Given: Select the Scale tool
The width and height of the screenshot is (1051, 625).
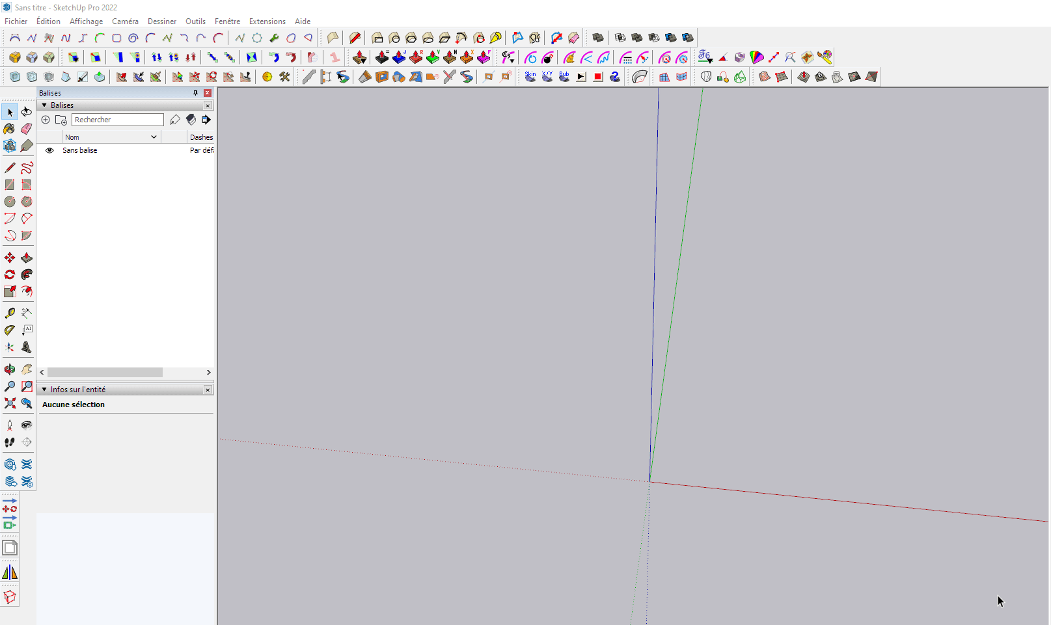Looking at the screenshot, I should point(10,291).
